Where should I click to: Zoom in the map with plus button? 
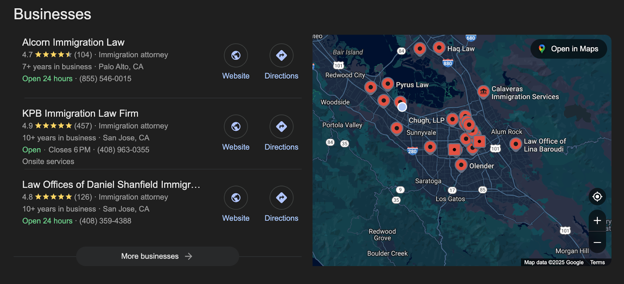pos(597,220)
